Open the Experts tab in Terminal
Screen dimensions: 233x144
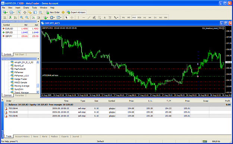(x=65, y=137)
